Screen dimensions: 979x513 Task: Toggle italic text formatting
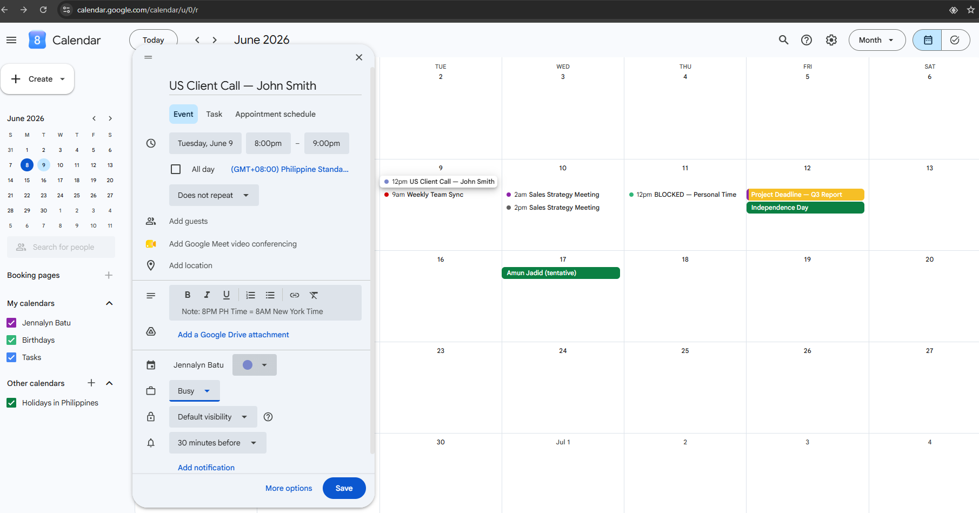click(207, 295)
